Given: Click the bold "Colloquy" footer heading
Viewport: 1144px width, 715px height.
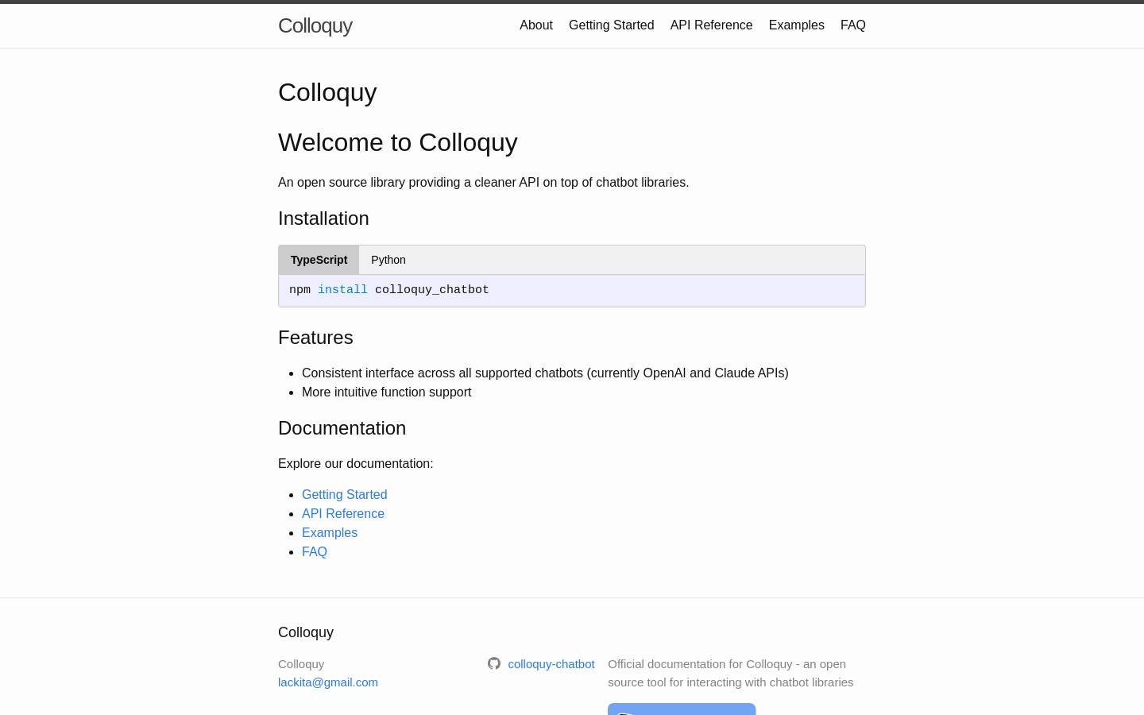Looking at the screenshot, I should (x=306, y=632).
